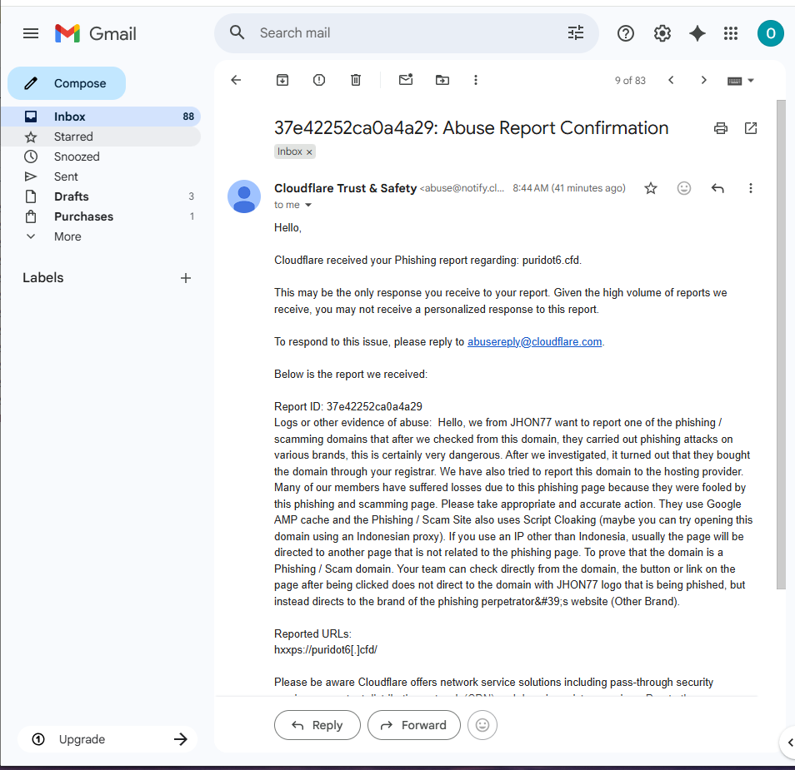
Task: Click the Reply button
Action: tap(317, 725)
